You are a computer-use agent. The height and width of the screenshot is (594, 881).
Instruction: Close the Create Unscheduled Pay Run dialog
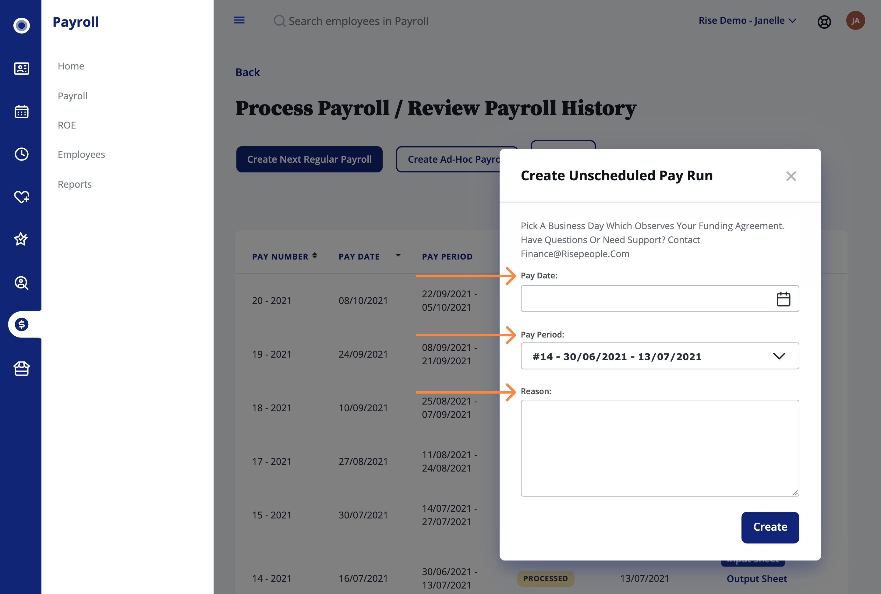pos(791,176)
